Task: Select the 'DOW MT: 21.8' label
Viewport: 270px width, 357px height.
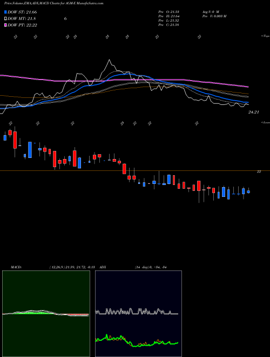Action: click(22, 19)
